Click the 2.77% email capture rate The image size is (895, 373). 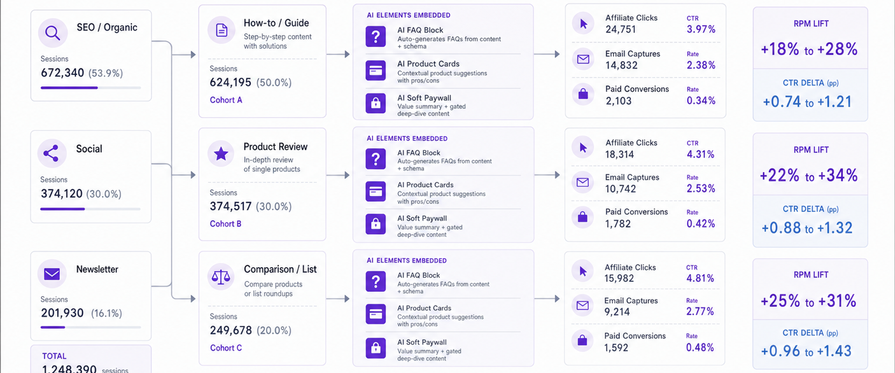[x=700, y=311]
